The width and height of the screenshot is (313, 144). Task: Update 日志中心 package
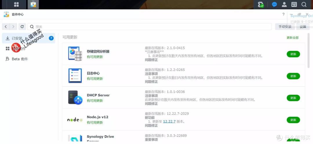[x=293, y=76]
